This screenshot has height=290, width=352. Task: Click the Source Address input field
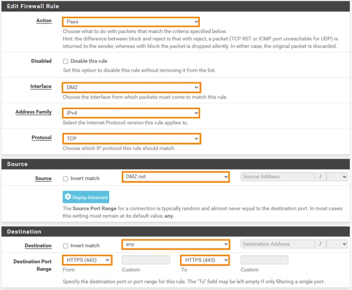tap(278, 176)
